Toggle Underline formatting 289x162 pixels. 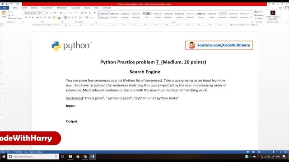click(33, 18)
